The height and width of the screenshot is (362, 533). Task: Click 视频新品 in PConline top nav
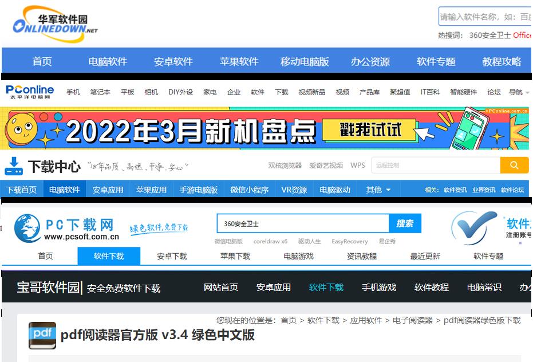point(311,92)
